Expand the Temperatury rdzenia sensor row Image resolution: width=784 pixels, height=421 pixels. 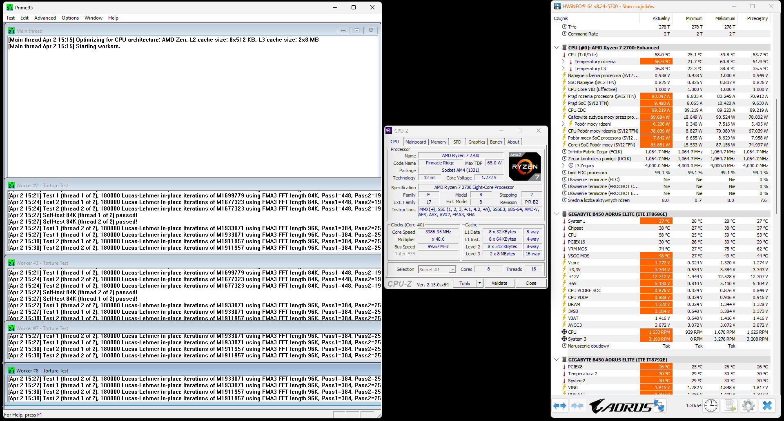click(563, 62)
